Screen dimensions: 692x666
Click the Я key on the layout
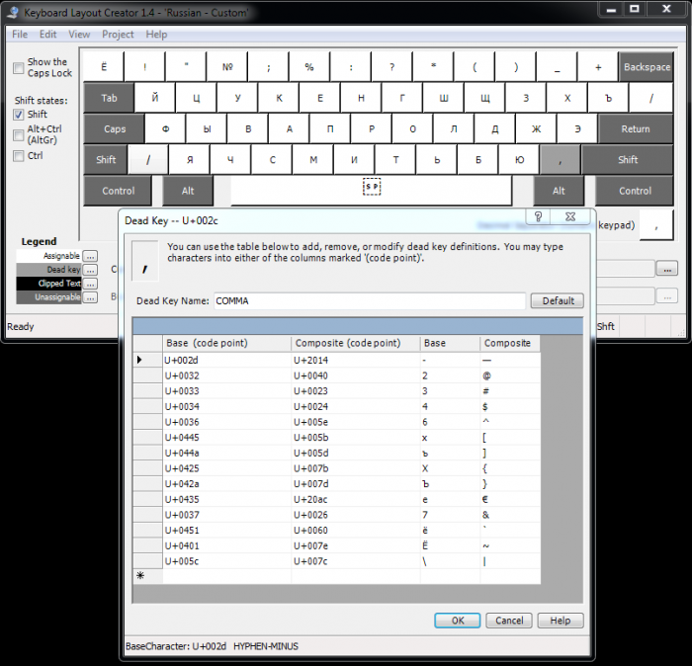[x=190, y=160]
